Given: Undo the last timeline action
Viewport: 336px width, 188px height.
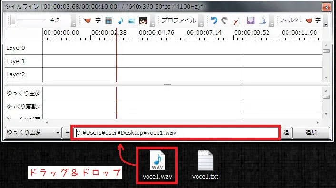Looking at the screenshot, I should [x=214, y=20].
